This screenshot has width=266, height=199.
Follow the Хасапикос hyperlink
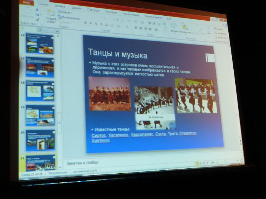[119, 135]
